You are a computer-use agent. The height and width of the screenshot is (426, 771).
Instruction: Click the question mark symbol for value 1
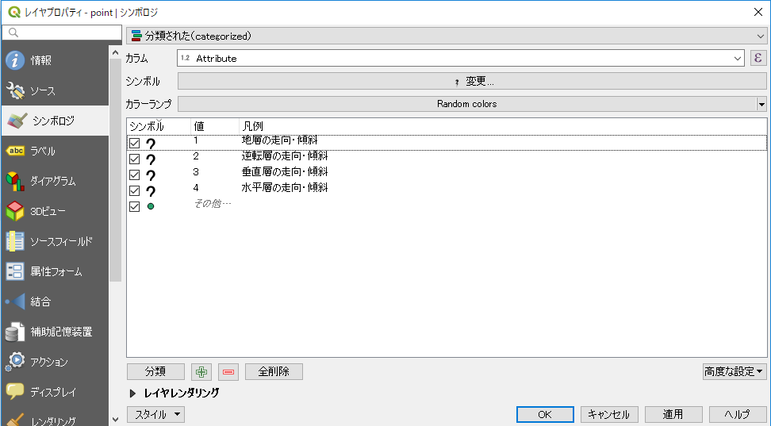click(151, 144)
